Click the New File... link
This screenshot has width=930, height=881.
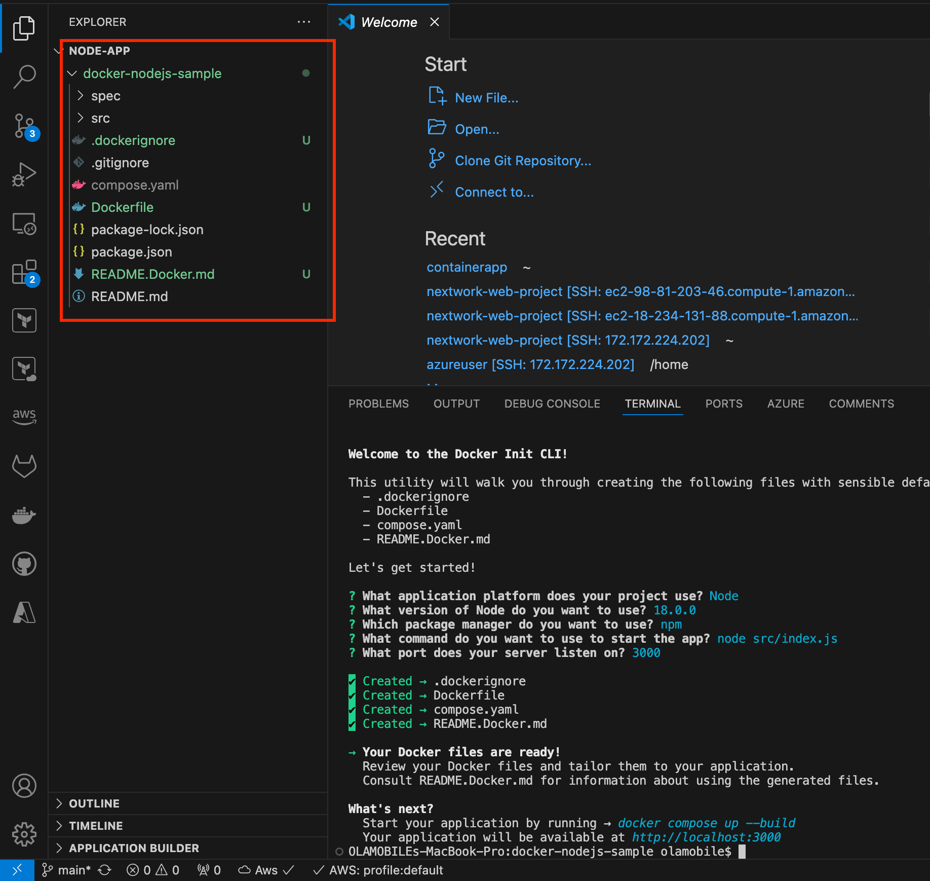[x=486, y=98]
